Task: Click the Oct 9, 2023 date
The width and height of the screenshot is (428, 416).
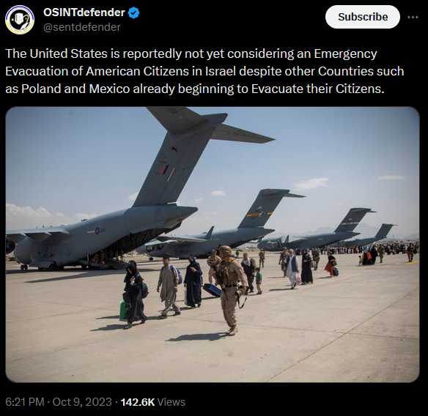Action: [x=82, y=402]
